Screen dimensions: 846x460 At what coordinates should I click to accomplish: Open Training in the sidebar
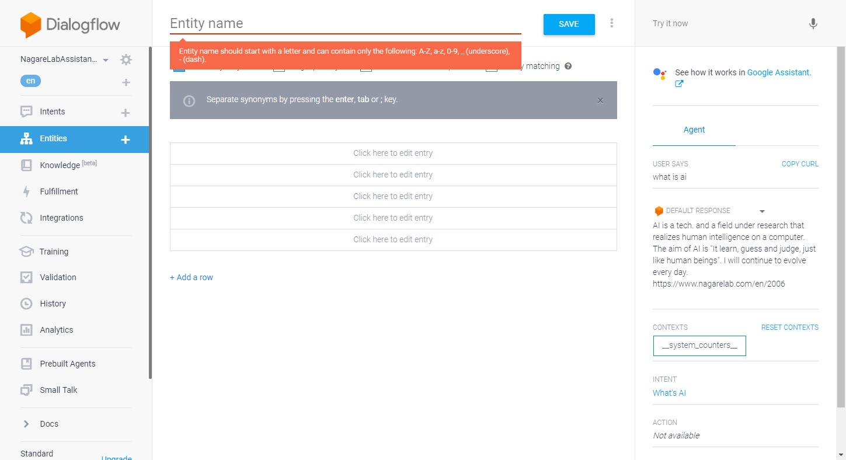click(x=54, y=252)
